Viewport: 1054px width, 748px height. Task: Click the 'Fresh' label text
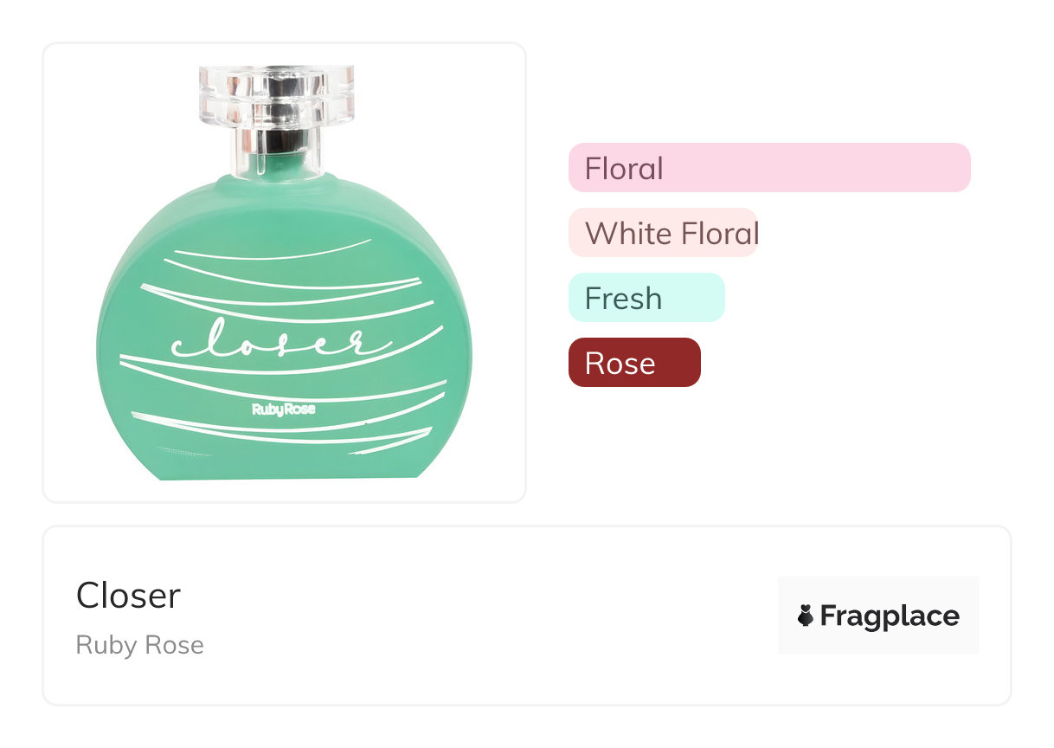click(x=623, y=299)
